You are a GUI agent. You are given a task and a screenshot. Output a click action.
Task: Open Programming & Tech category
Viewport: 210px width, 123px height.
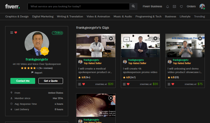tap(148, 17)
